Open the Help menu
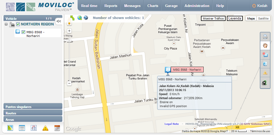The height and width of the screenshot is (135, 274). click(220, 6)
